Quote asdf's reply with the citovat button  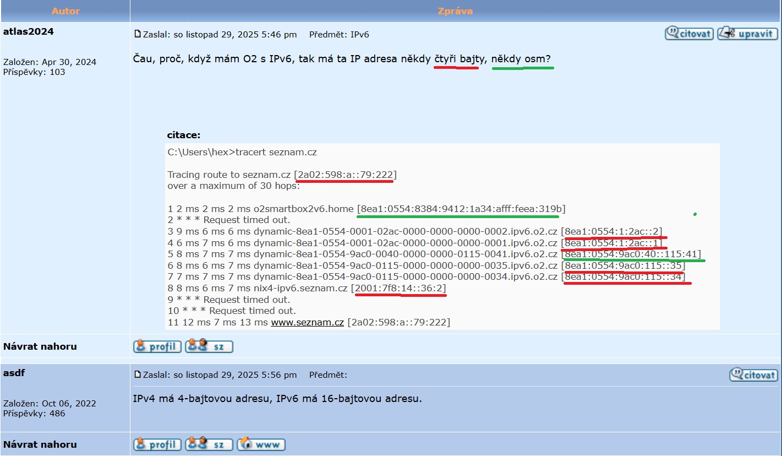[753, 375]
